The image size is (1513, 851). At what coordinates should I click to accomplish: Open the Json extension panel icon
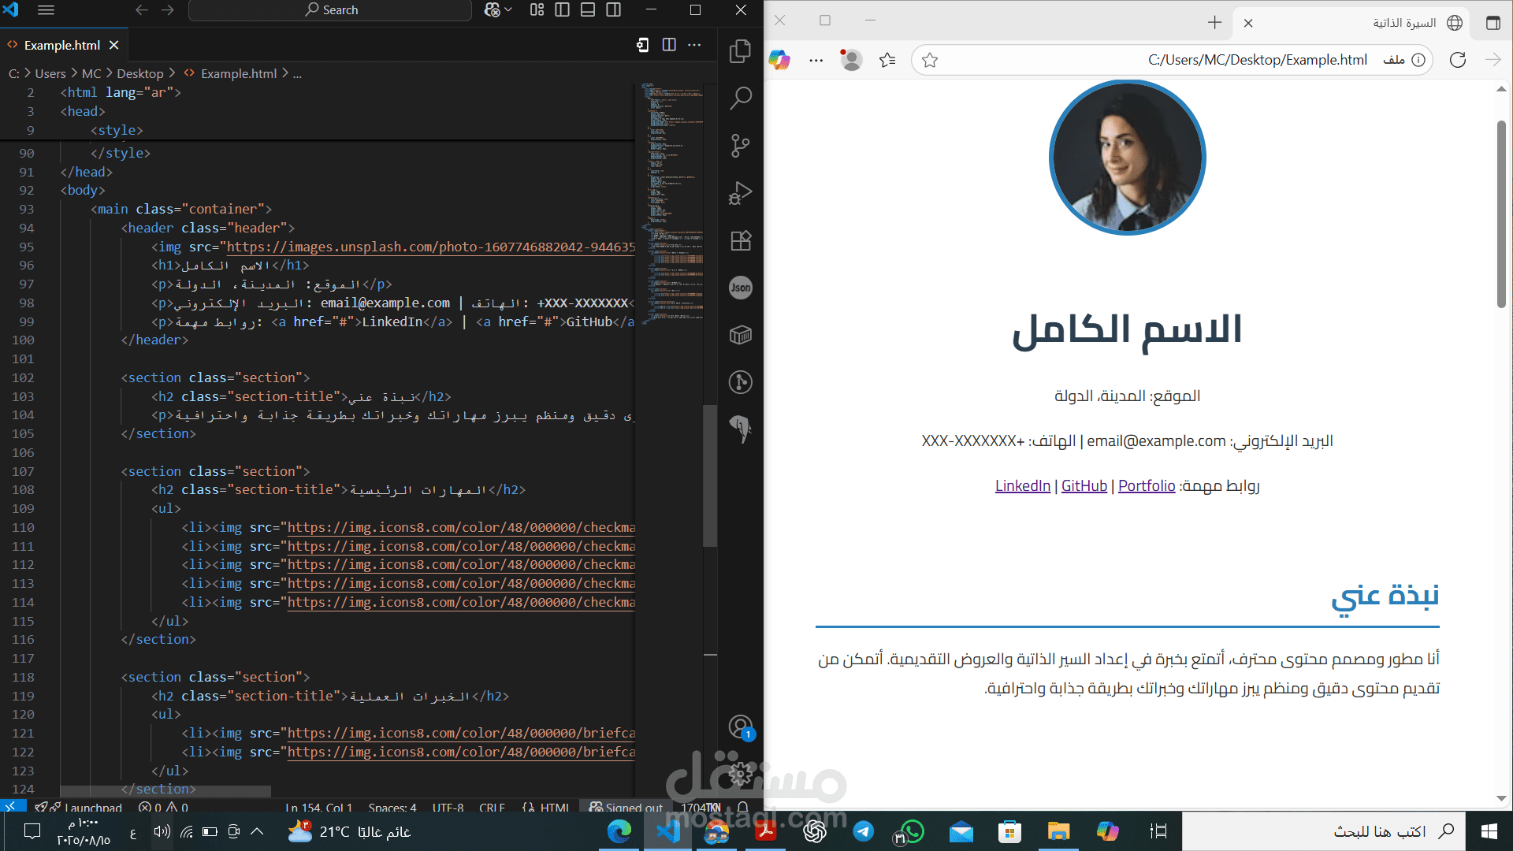pos(740,288)
